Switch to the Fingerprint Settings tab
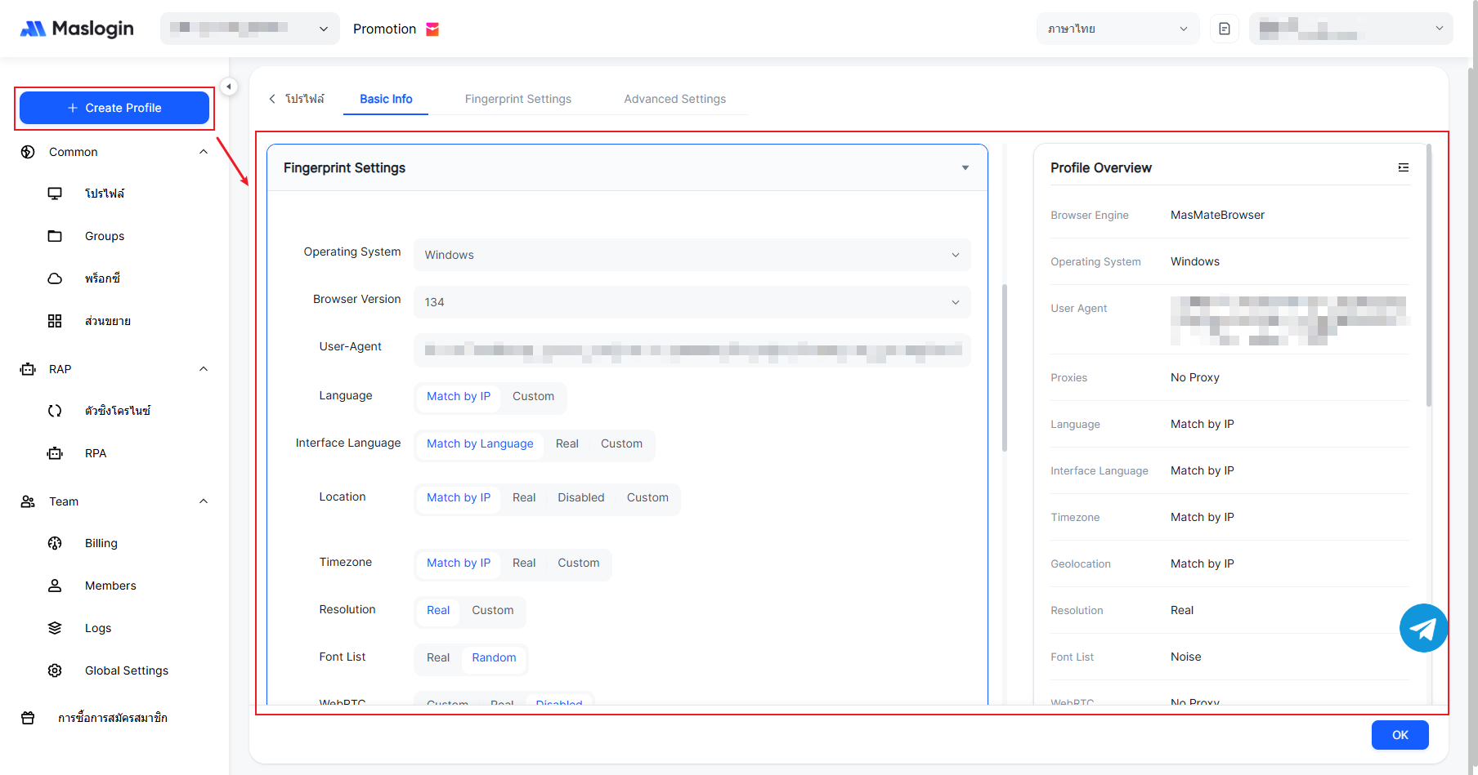Viewport: 1478px width, 775px height. click(x=517, y=99)
